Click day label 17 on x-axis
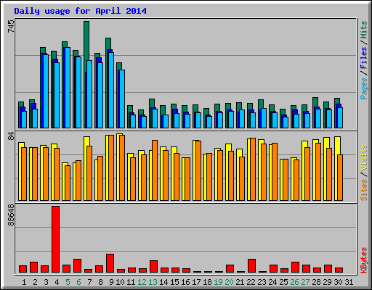Screen dimensions: 372x290 196,282
